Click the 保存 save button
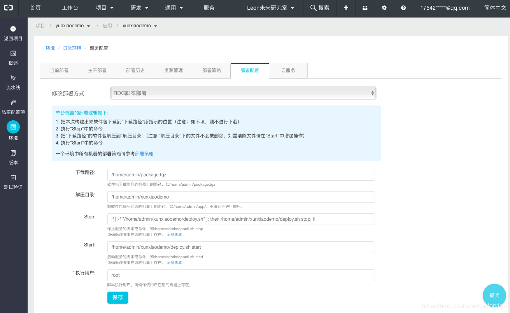510x313 pixels. 117,297
